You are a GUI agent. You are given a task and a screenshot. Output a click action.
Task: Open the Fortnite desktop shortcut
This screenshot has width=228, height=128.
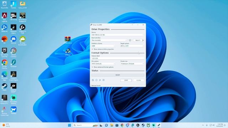[14, 5]
